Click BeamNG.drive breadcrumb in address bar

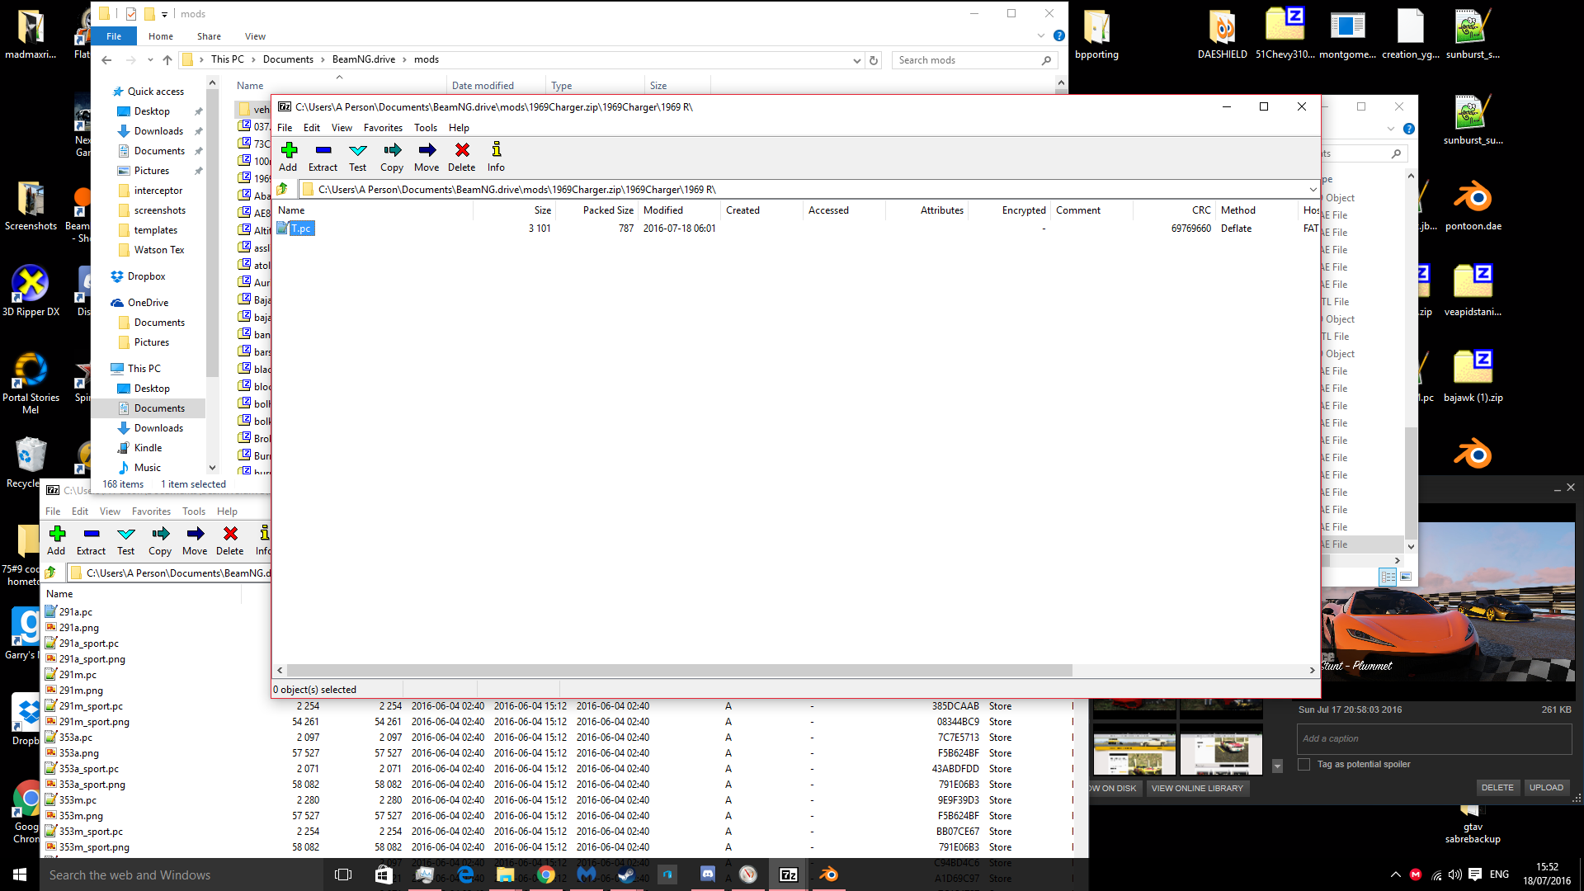point(364,59)
